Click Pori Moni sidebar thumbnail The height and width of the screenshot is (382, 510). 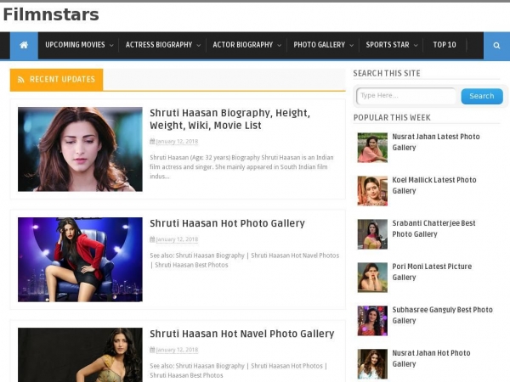click(x=372, y=278)
